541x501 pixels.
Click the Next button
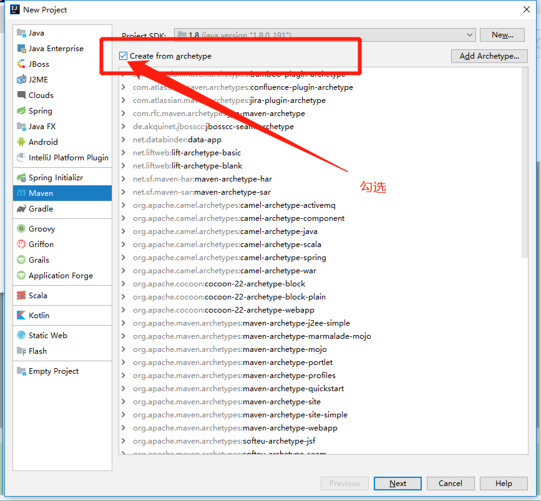coord(397,484)
